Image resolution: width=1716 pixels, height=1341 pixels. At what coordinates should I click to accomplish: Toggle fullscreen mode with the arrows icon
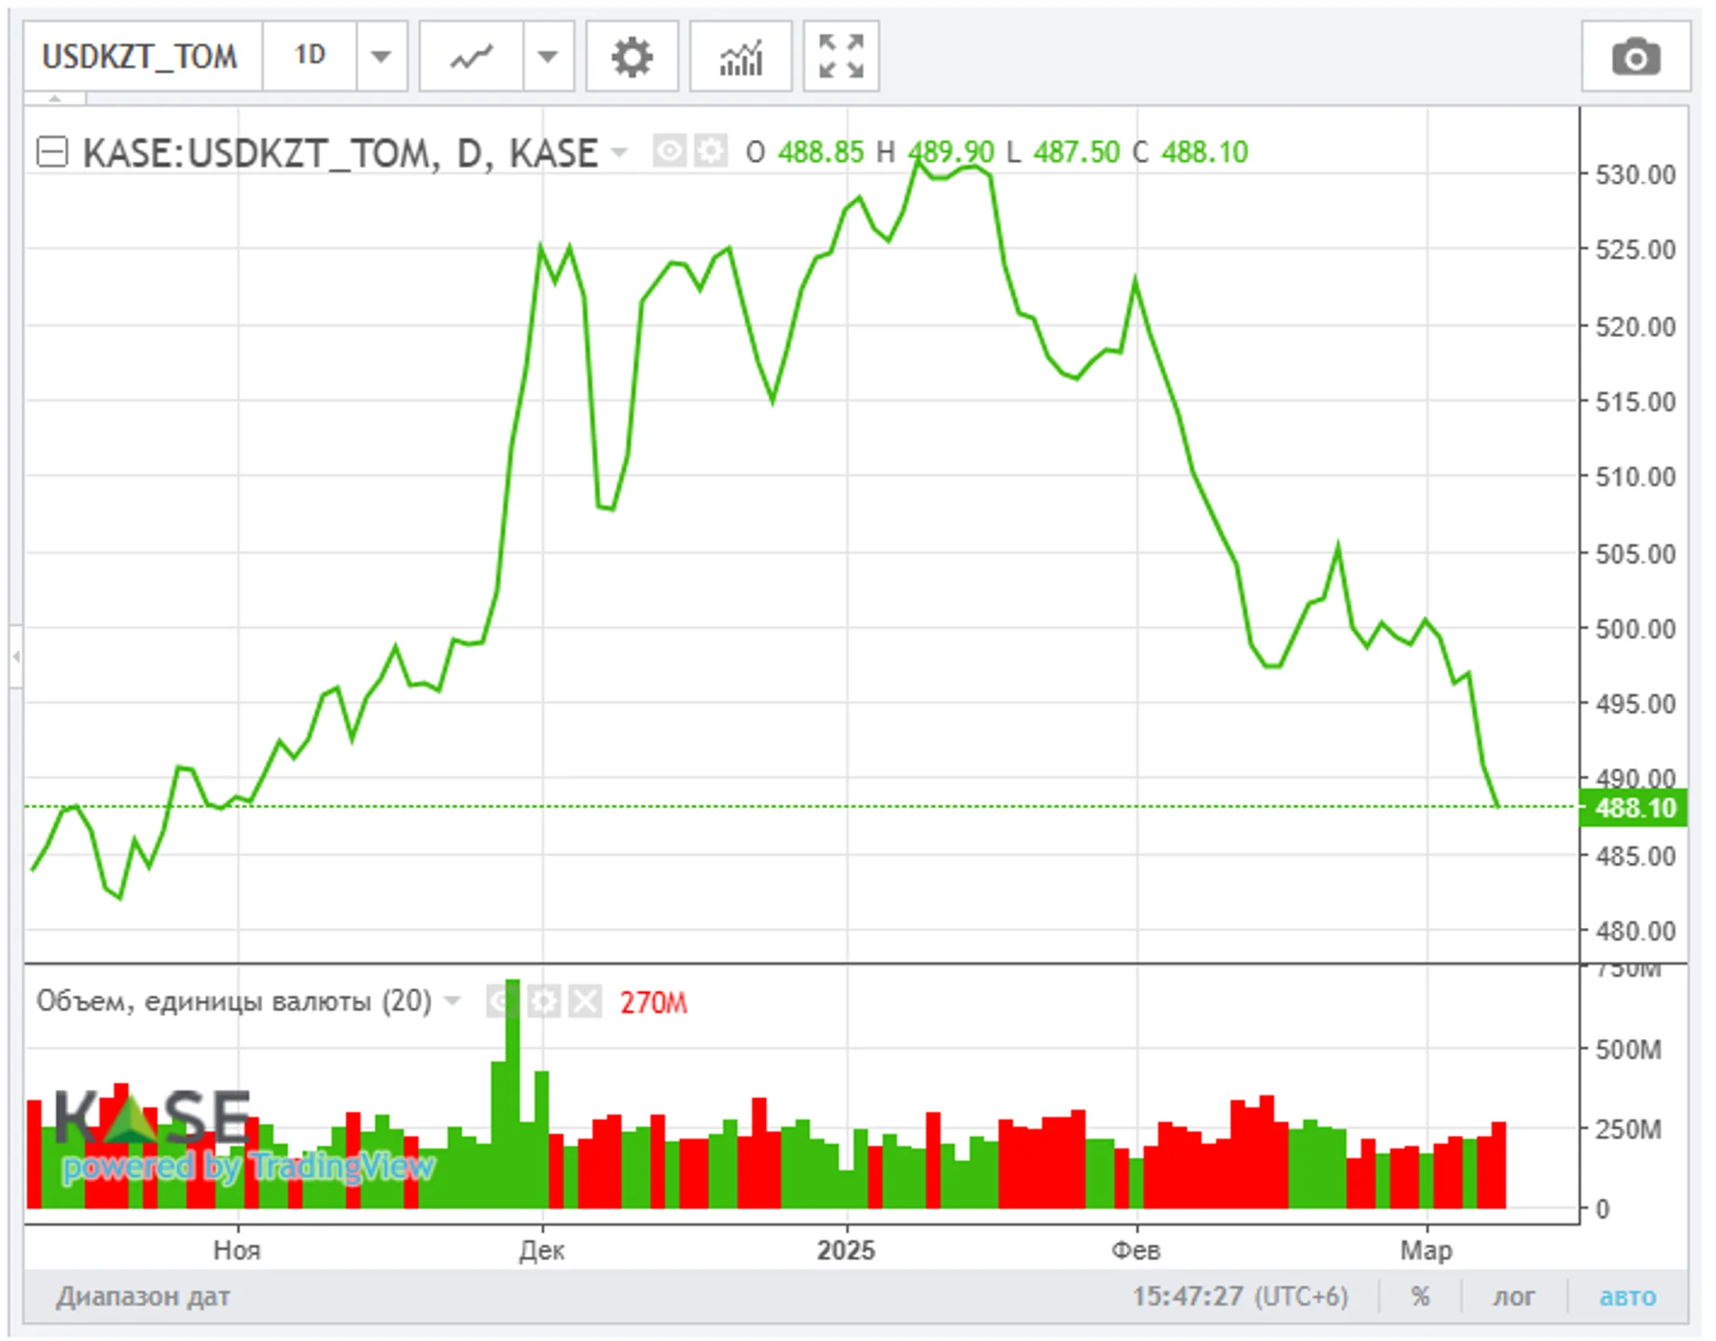pos(841,57)
